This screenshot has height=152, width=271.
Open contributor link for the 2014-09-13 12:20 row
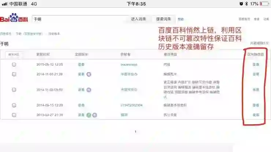131,105
